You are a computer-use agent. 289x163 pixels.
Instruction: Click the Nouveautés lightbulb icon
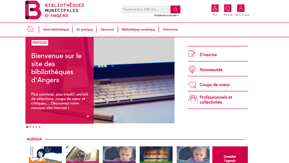(192, 69)
